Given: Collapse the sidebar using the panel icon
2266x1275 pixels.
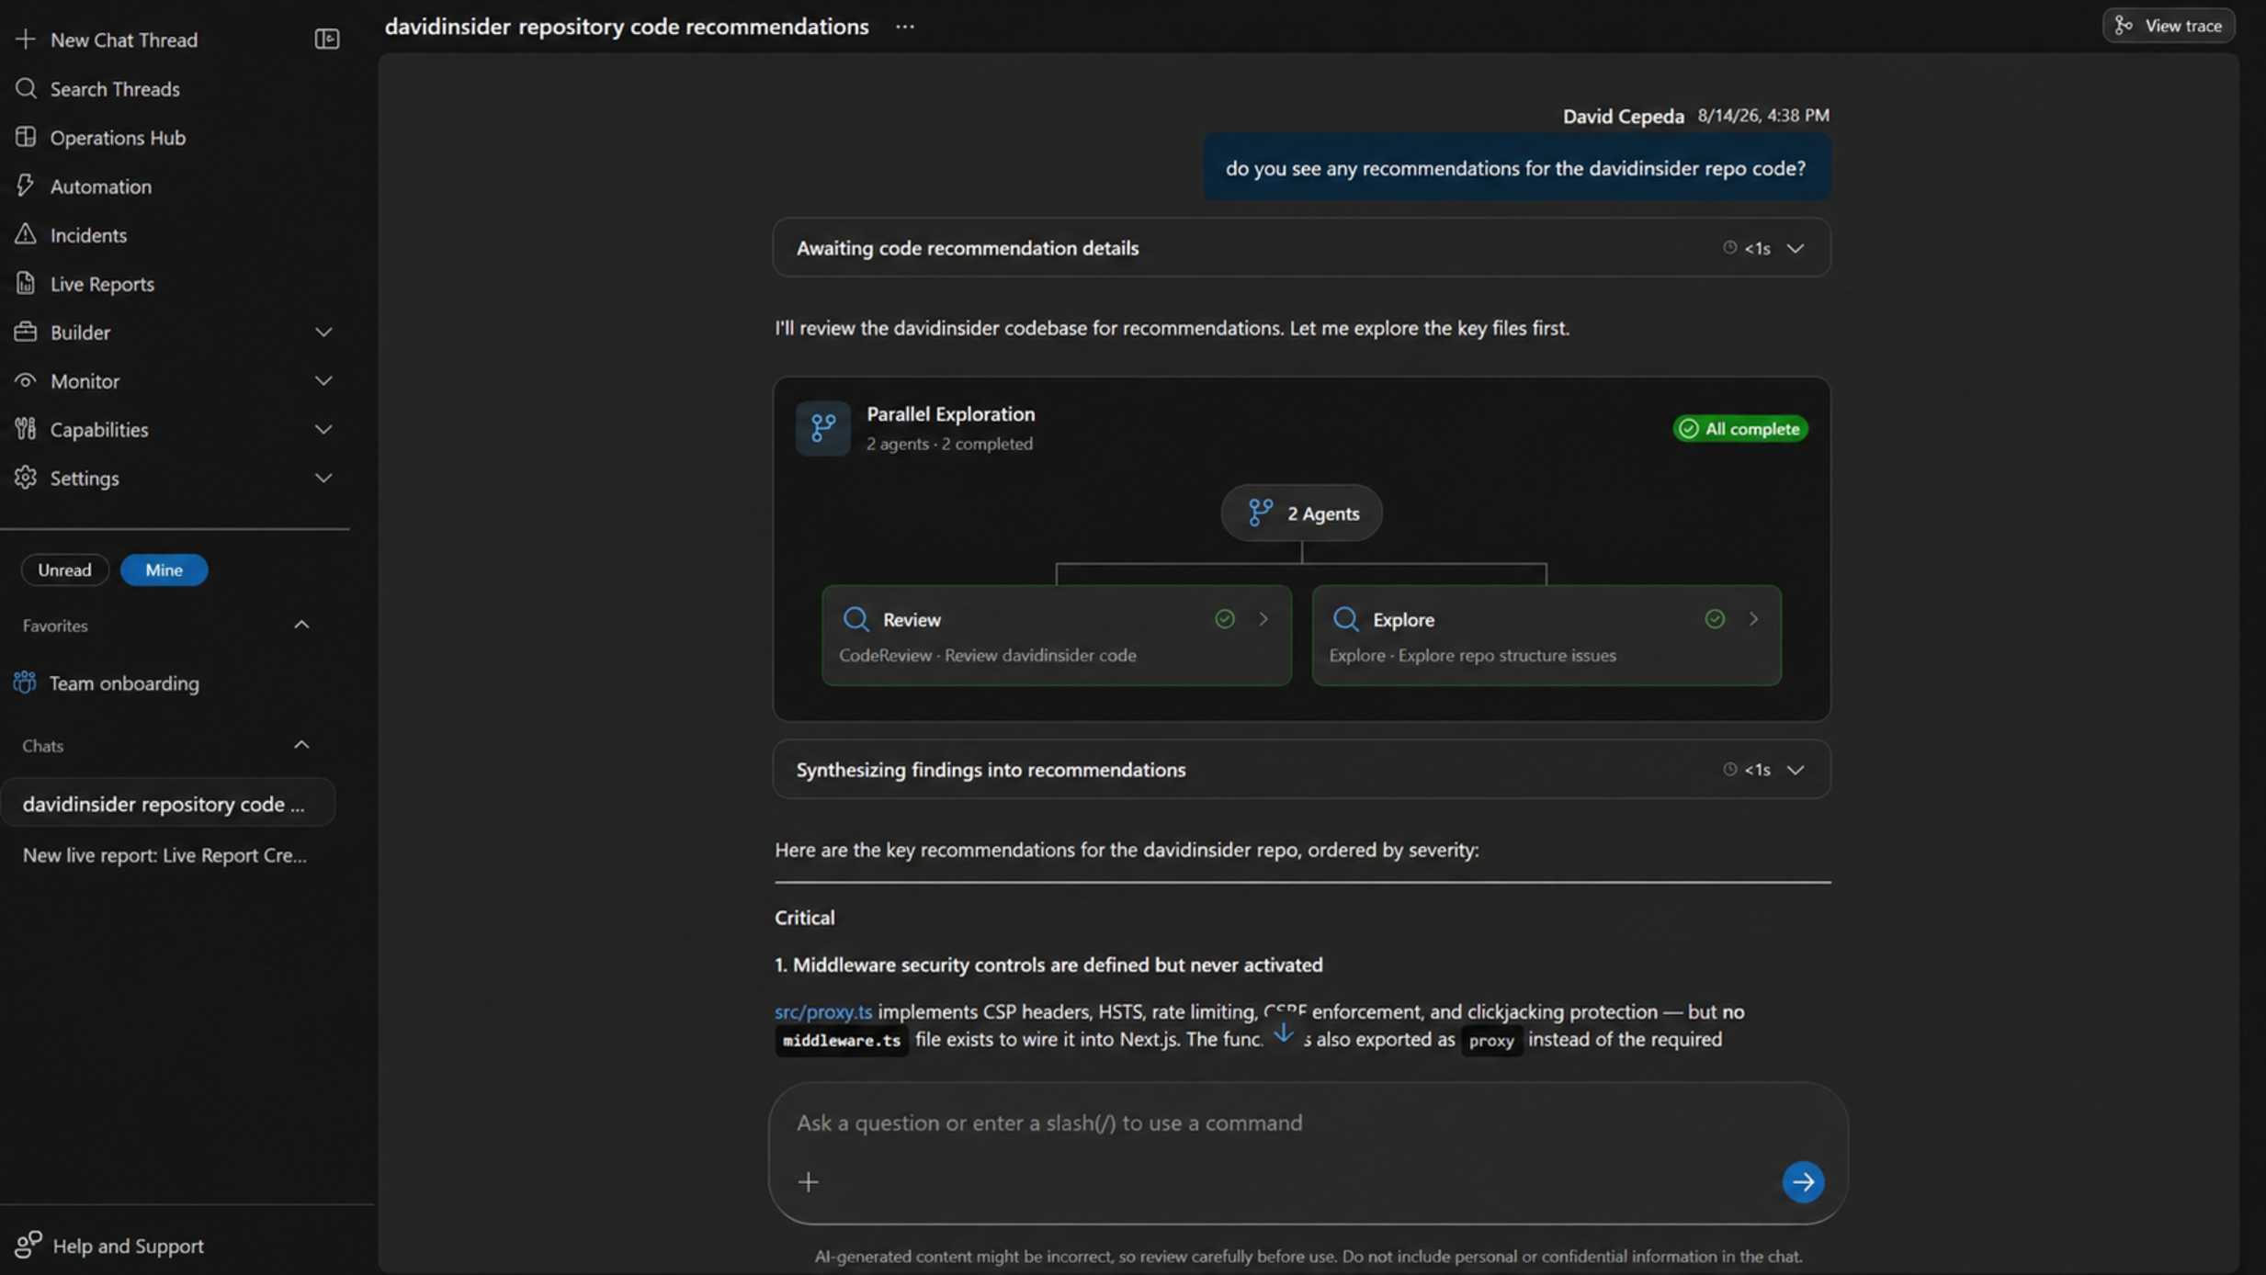Looking at the screenshot, I should pyautogui.click(x=326, y=39).
